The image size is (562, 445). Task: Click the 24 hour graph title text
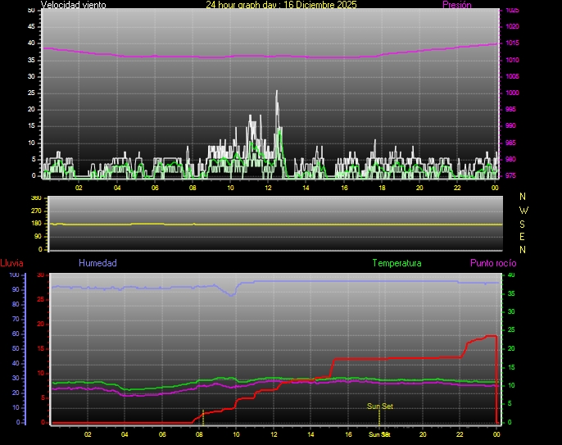click(281, 5)
